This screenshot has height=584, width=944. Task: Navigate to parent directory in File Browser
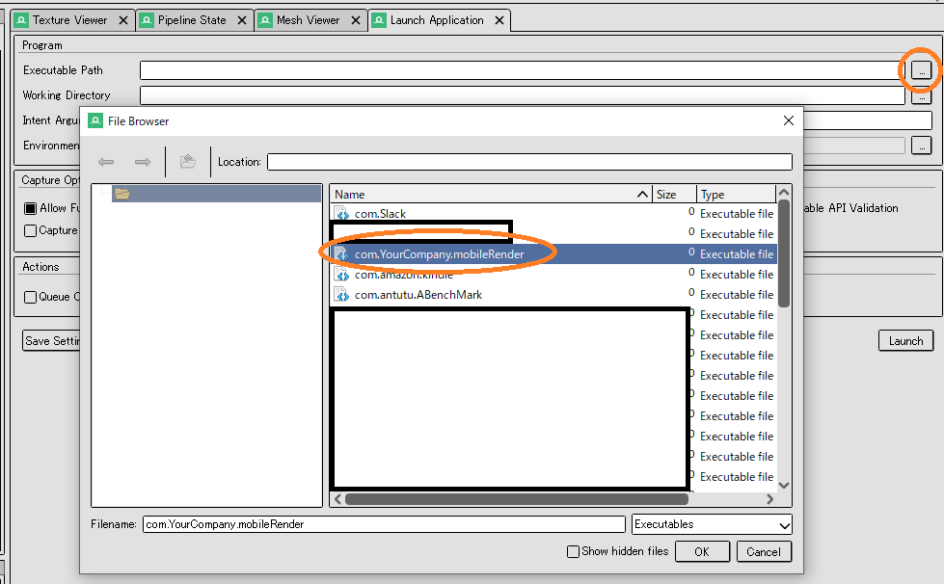(x=188, y=162)
